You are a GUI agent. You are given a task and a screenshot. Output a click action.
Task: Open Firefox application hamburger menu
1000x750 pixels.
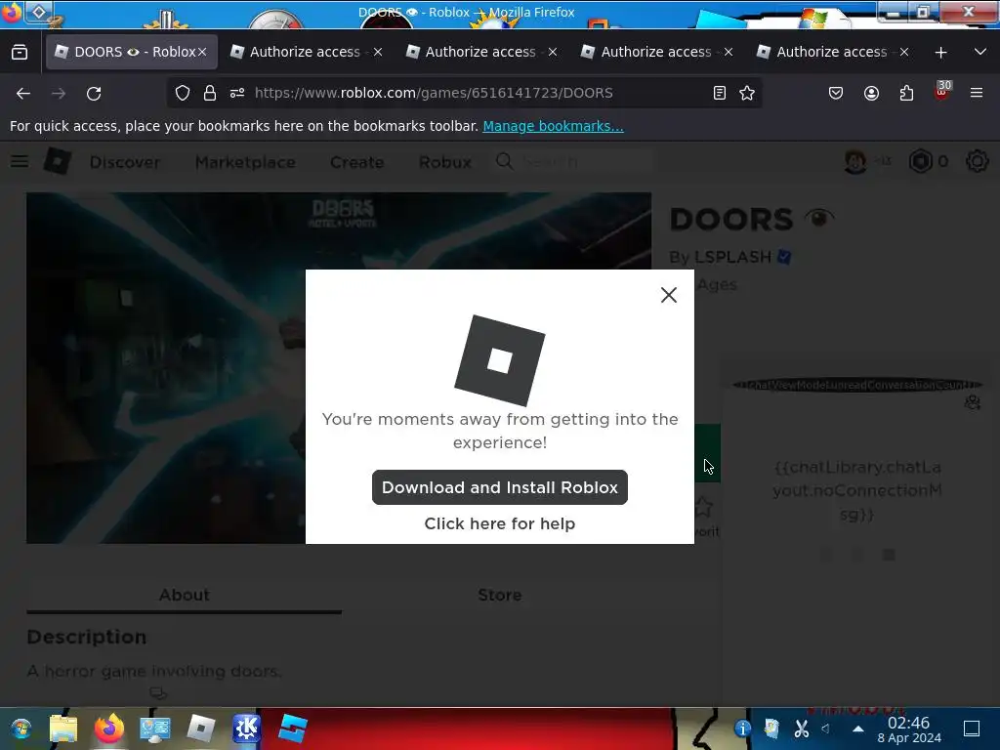[x=977, y=93]
